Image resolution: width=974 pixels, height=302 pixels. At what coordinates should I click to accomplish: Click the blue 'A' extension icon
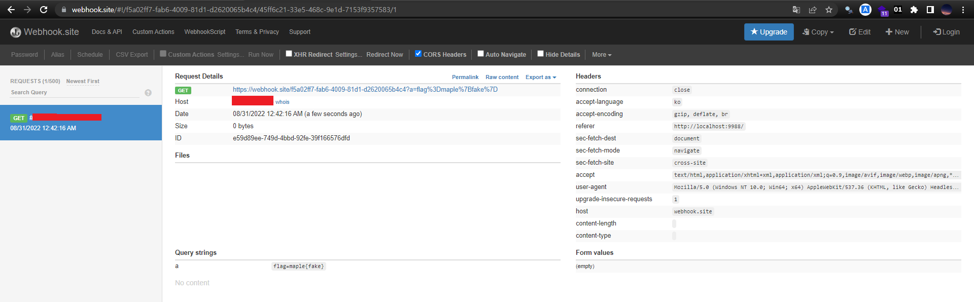coord(865,10)
